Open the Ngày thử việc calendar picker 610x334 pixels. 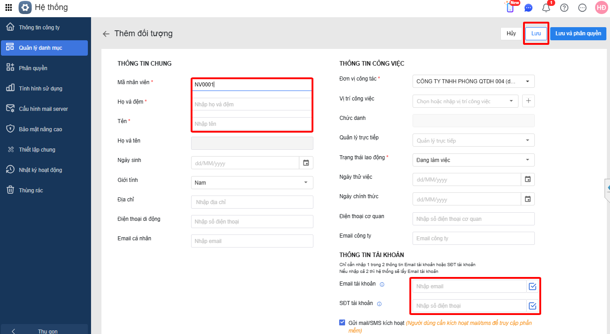pos(528,180)
